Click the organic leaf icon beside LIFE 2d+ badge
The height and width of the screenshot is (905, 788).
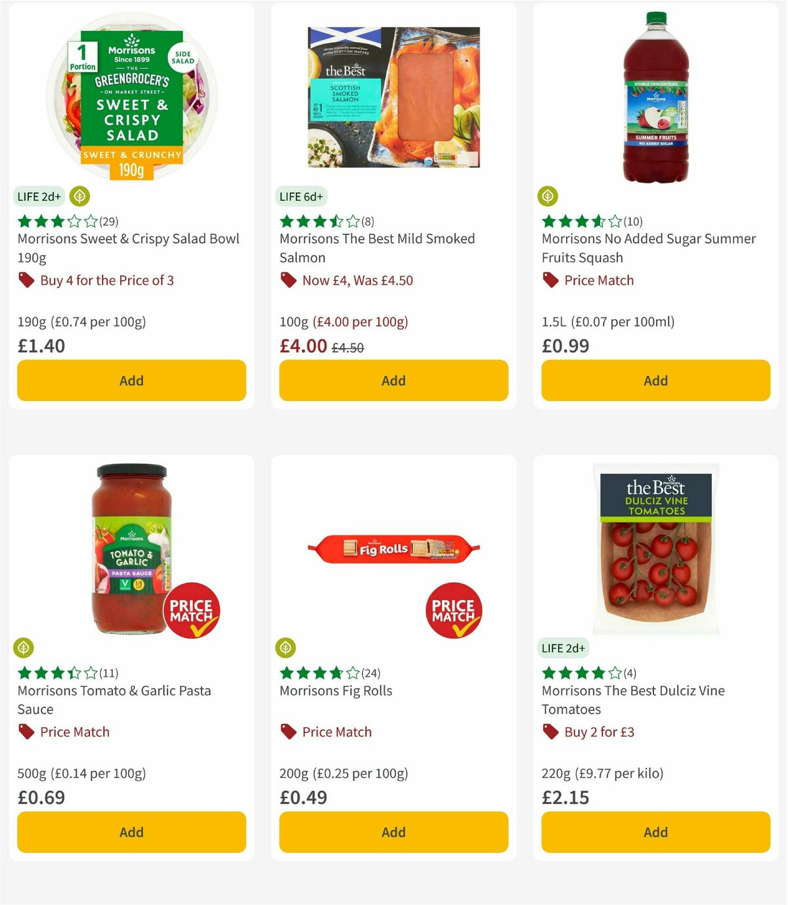[x=79, y=196]
